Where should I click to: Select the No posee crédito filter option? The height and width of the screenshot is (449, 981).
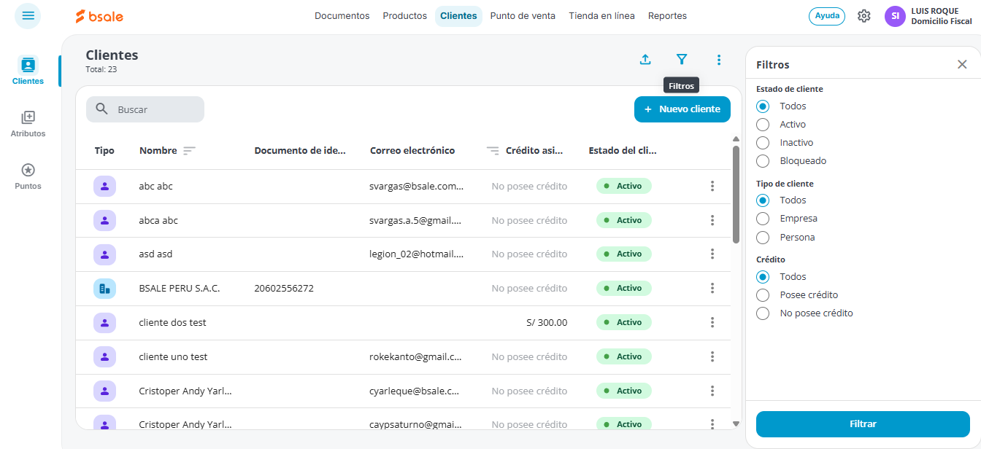tap(763, 313)
